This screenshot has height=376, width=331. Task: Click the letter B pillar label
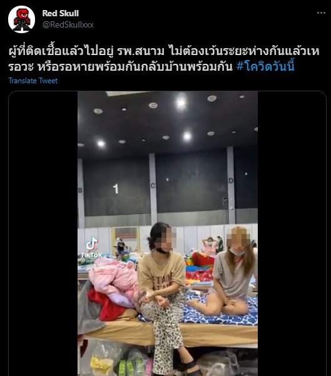tap(80, 190)
